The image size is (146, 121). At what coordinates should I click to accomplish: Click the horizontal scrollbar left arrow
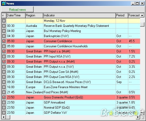coord(4,117)
